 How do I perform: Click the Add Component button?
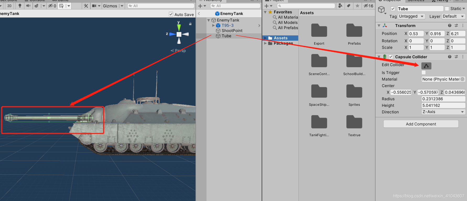click(x=421, y=124)
